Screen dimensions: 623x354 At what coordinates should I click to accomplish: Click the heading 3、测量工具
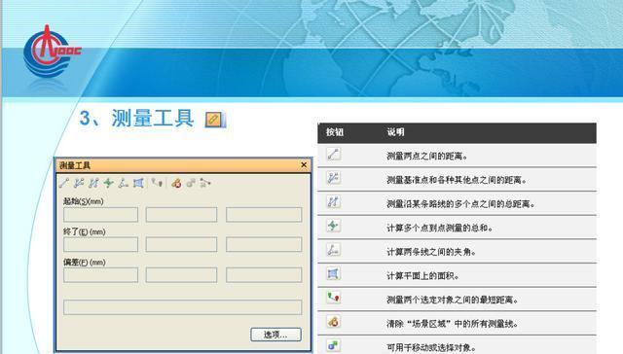tap(136, 119)
